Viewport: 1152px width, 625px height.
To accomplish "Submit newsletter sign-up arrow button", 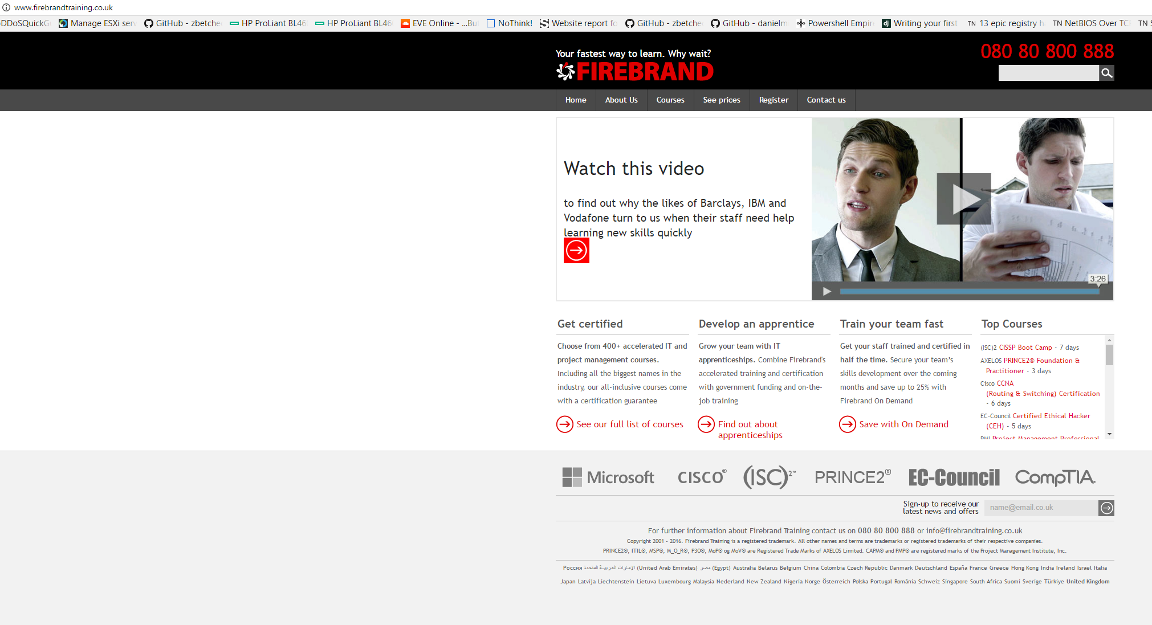I will (1106, 508).
